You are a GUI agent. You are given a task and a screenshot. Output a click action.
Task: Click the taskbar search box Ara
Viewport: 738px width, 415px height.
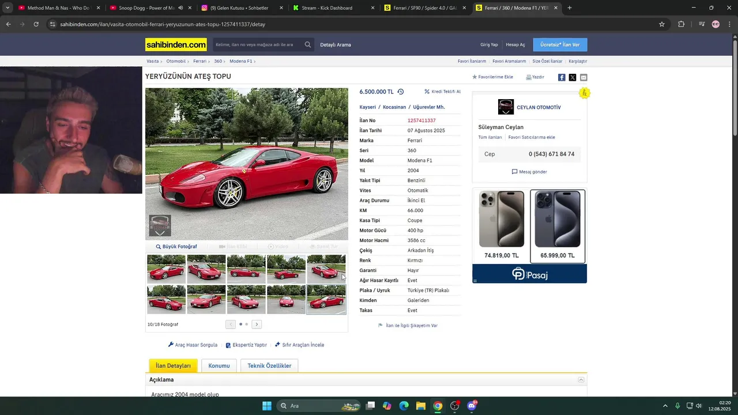coord(319,406)
